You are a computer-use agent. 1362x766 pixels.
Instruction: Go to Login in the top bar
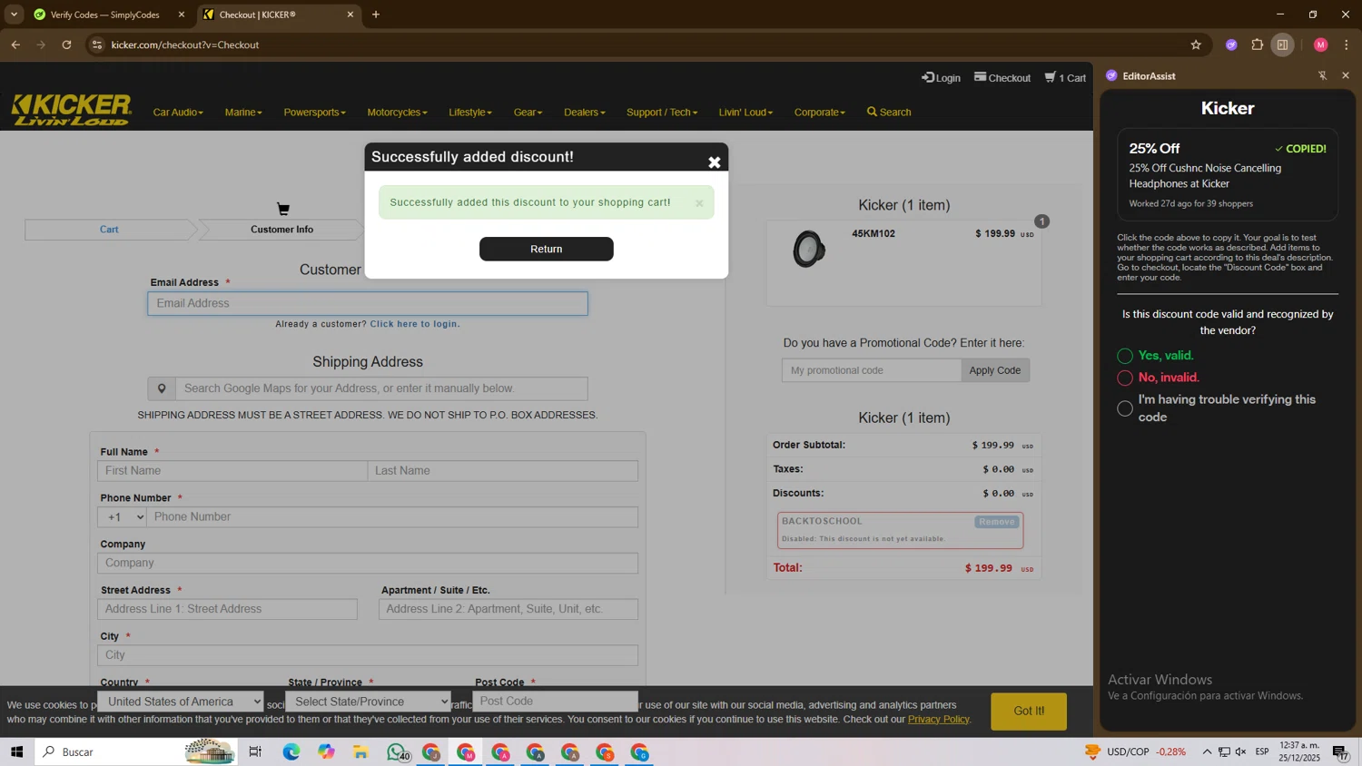click(x=941, y=78)
